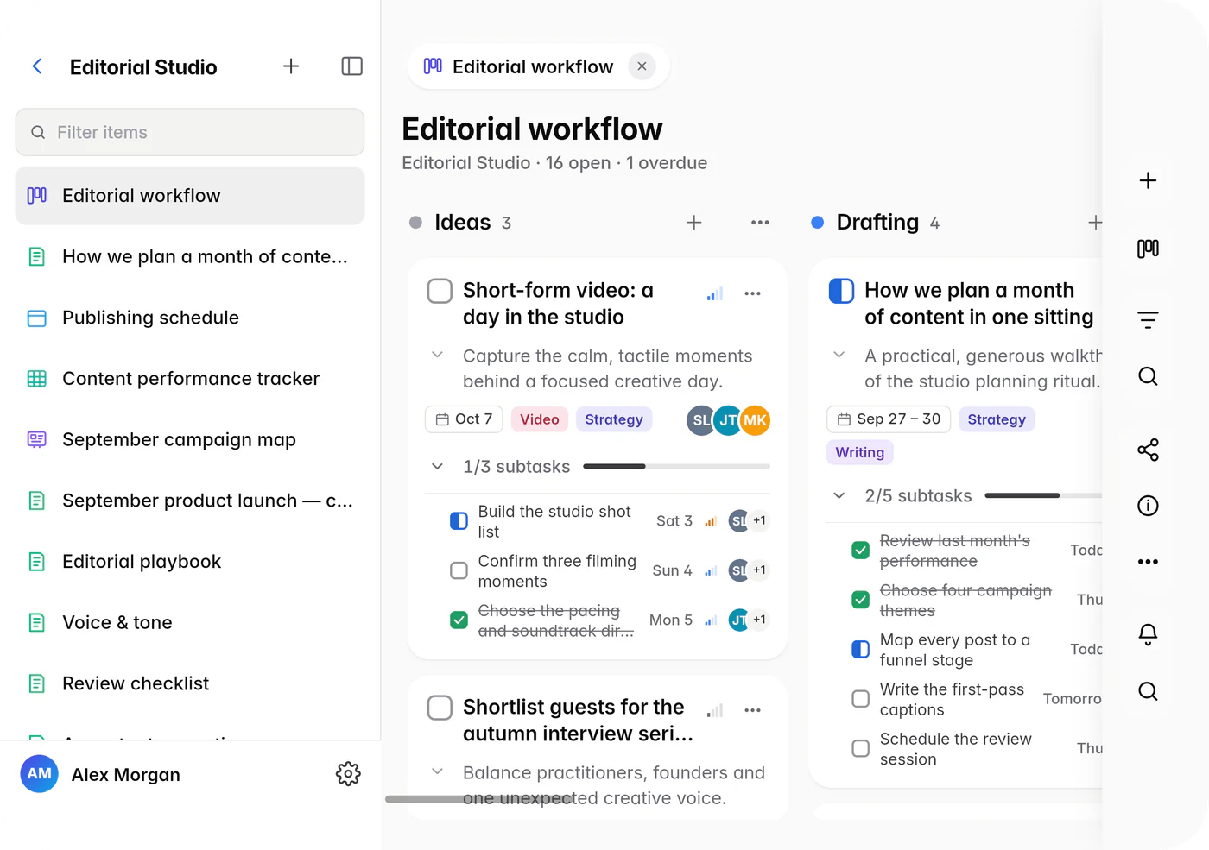Click the three-dot menu in right rail

1148,562
